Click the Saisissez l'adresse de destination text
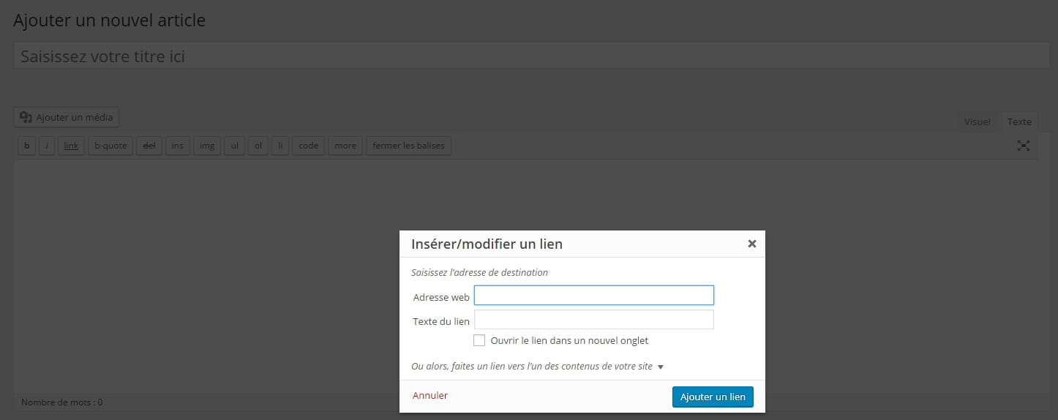The width and height of the screenshot is (1058, 420). tap(480, 272)
